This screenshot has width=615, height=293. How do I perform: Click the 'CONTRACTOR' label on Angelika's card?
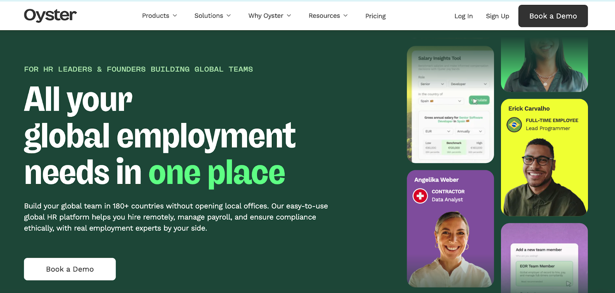pos(448,191)
